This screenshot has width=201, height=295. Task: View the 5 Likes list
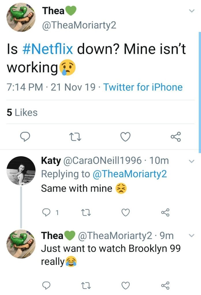tap(22, 112)
